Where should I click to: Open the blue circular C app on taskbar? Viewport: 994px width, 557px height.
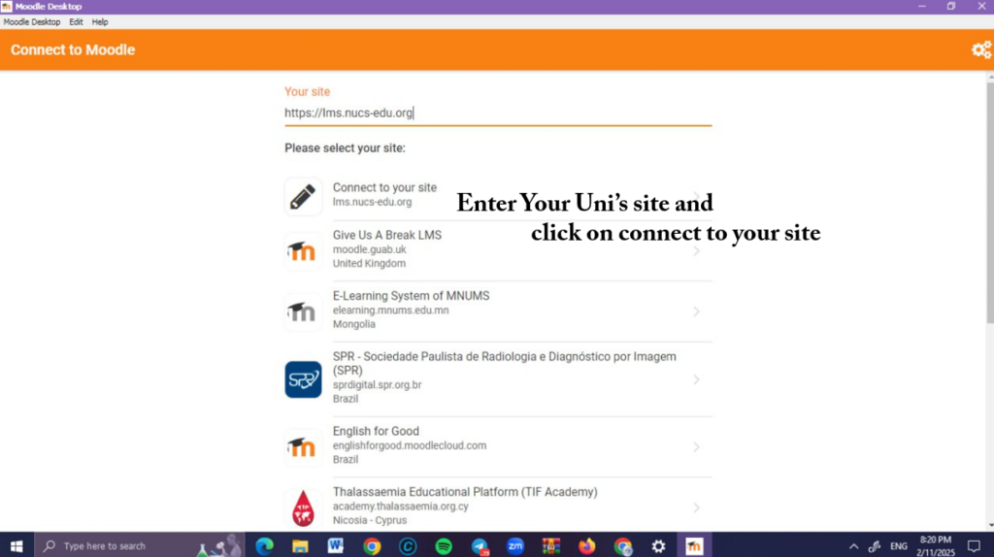pyautogui.click(x=408, y=545)
